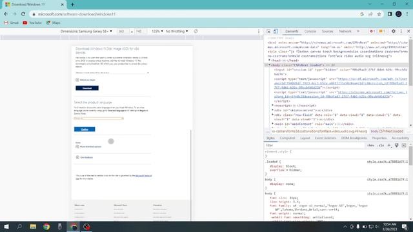
Task: Open the Computed styles tab
Action: coord(287,138)
